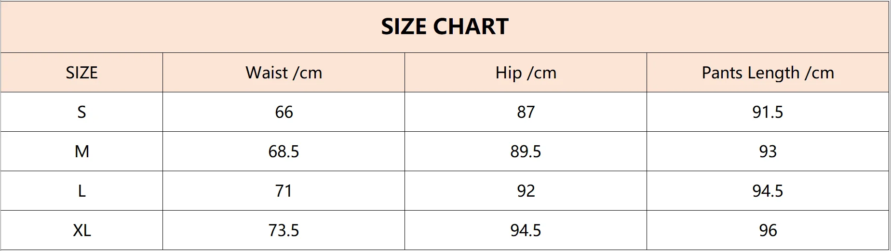
Task: Select waist value 71 for size L
Action: pyautogui.click(x=283, y=191)
